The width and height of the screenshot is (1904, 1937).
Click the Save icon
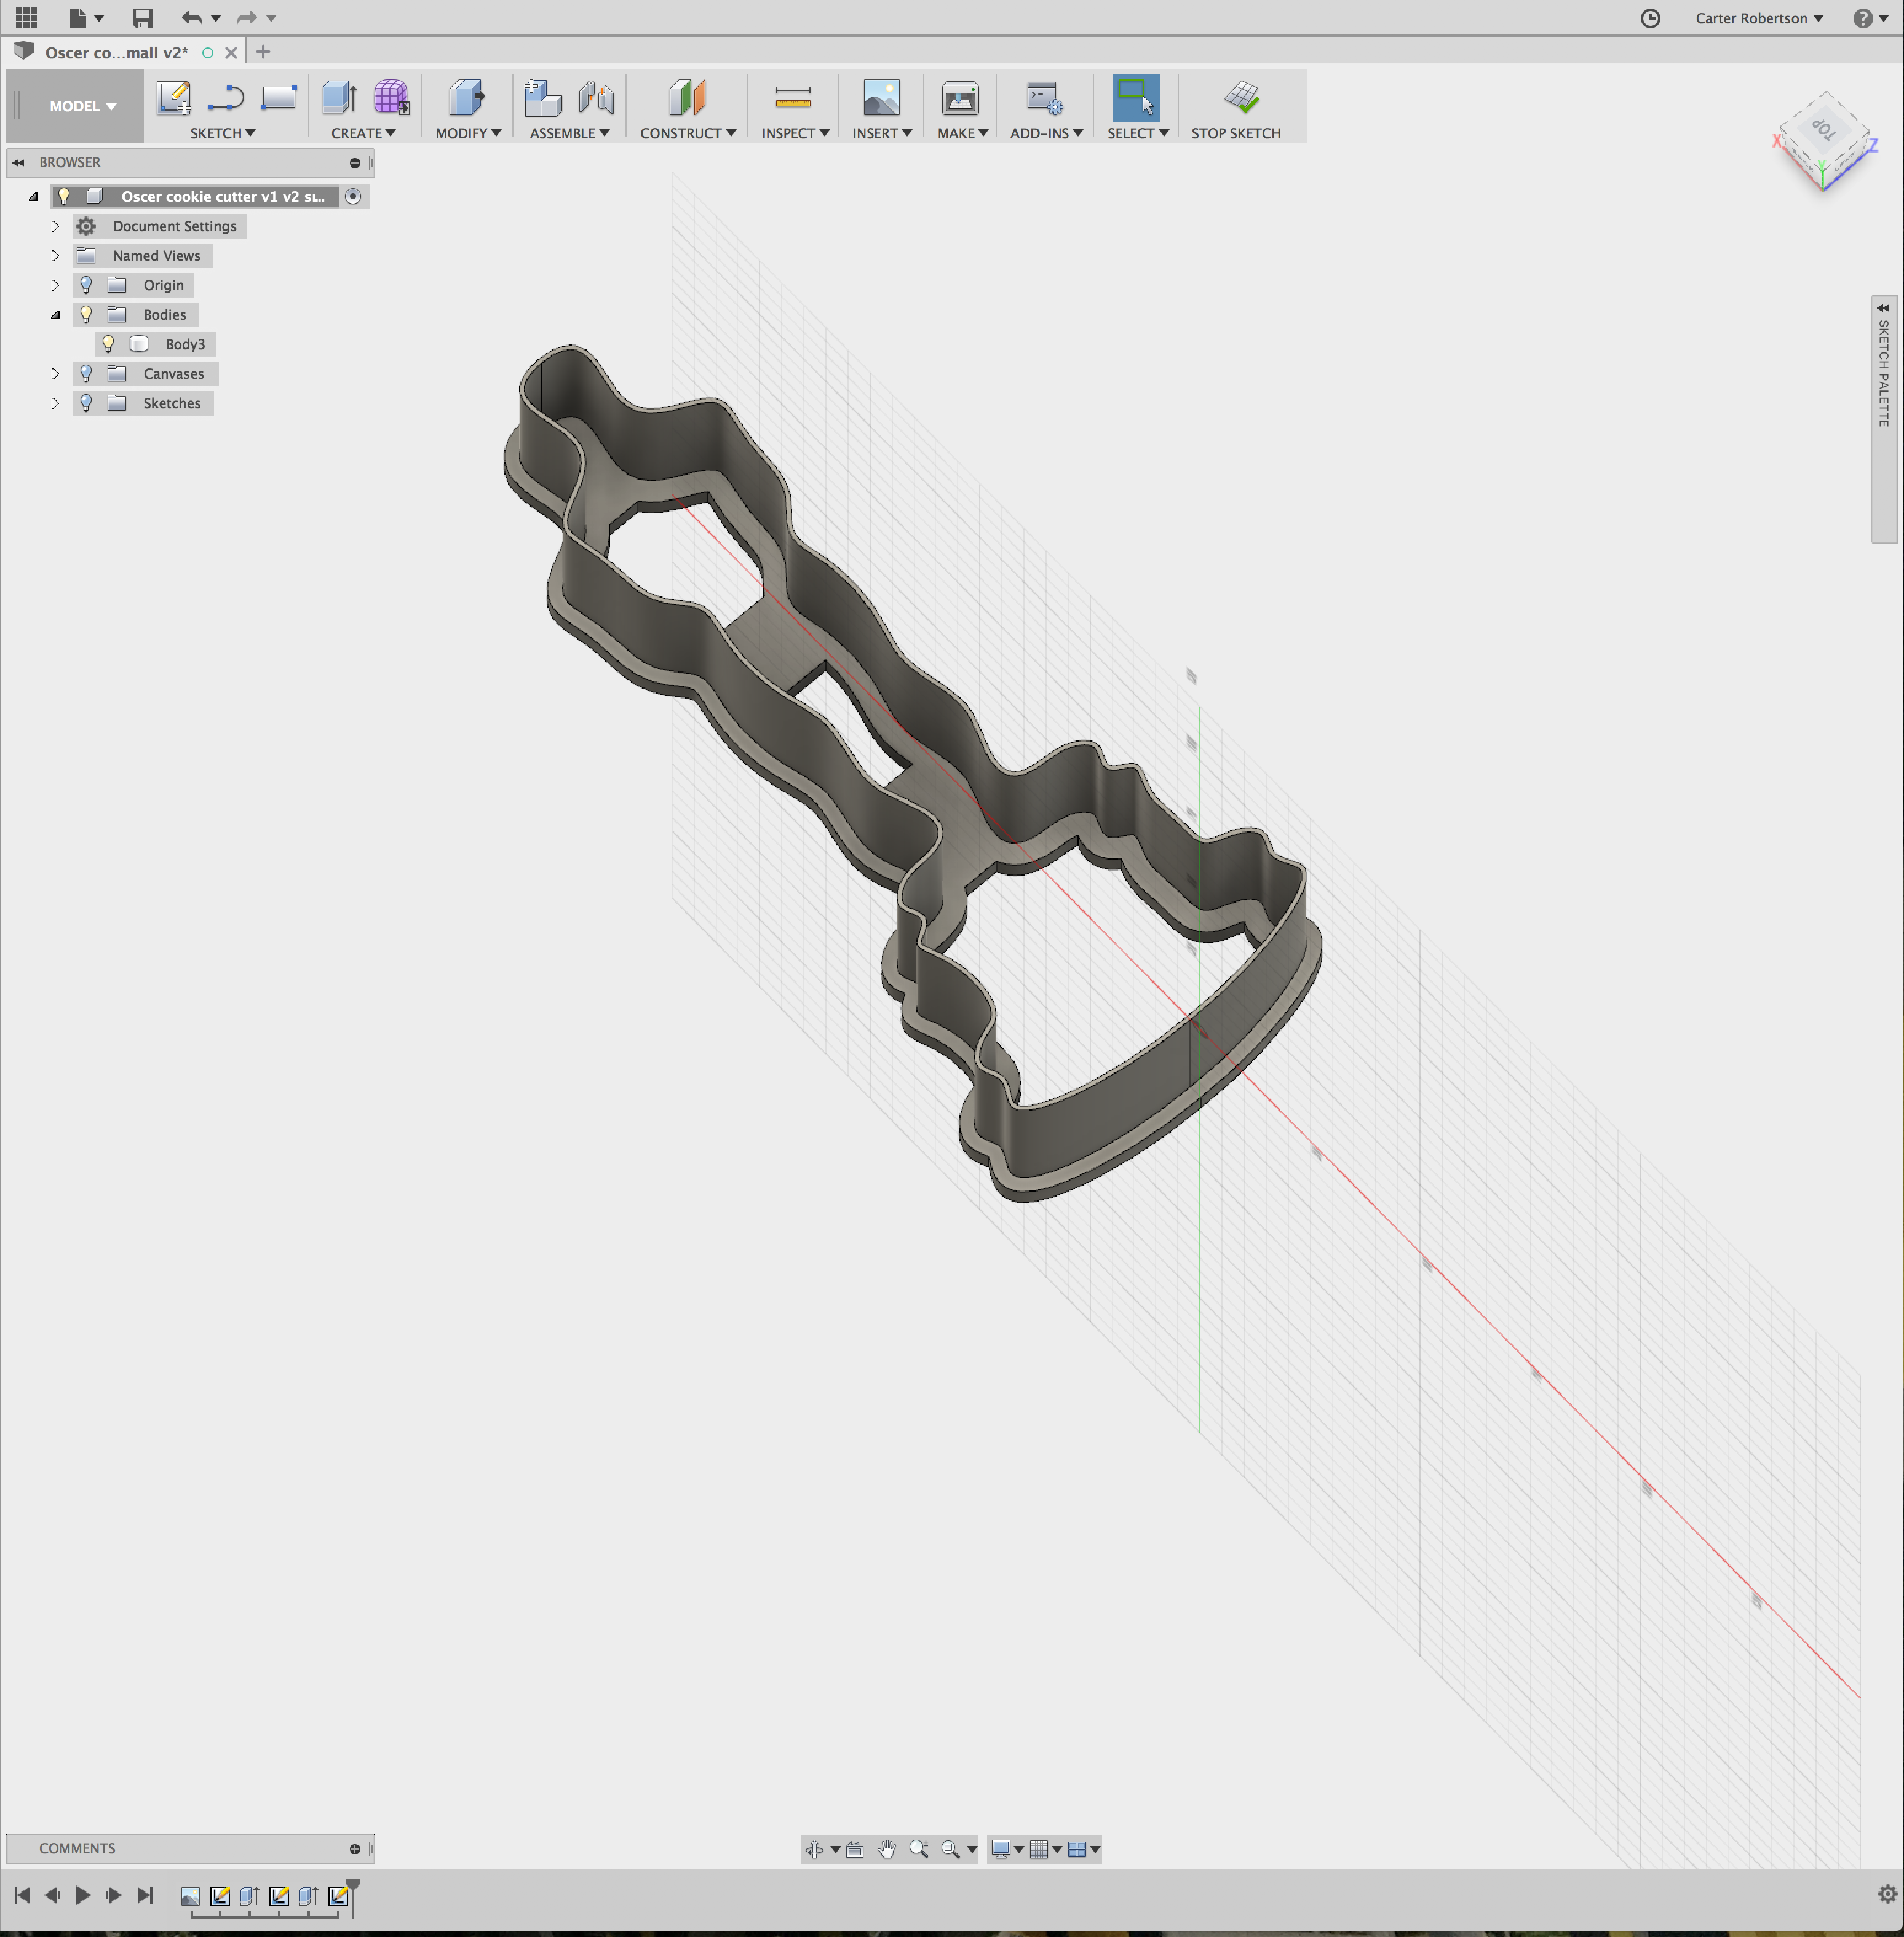coord(142,18)
